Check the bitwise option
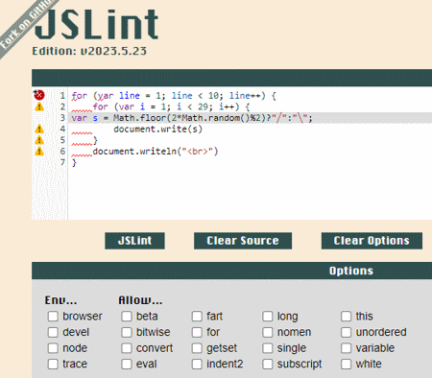This screenshot has height=378, width=432. (x=127, y=332)
